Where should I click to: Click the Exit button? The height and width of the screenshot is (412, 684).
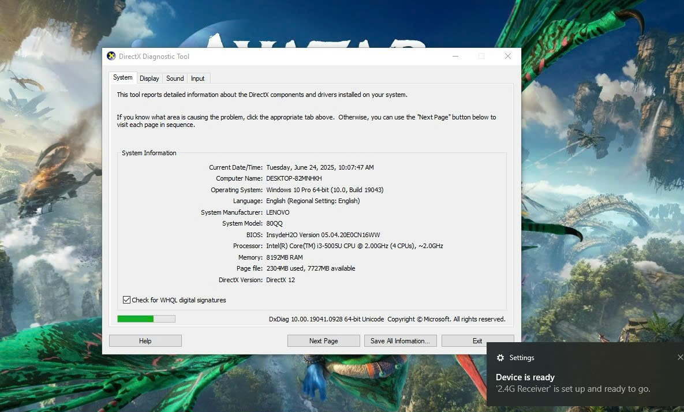pyautogui.click(x=478, y=340)
